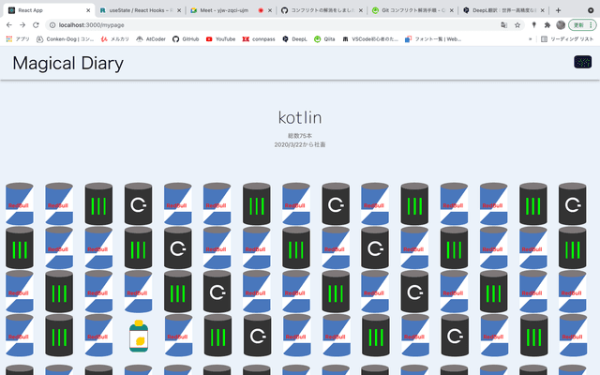Open the Chrome profile avatar
This screenshot has width=600, height=375.
tap(561, 25)
